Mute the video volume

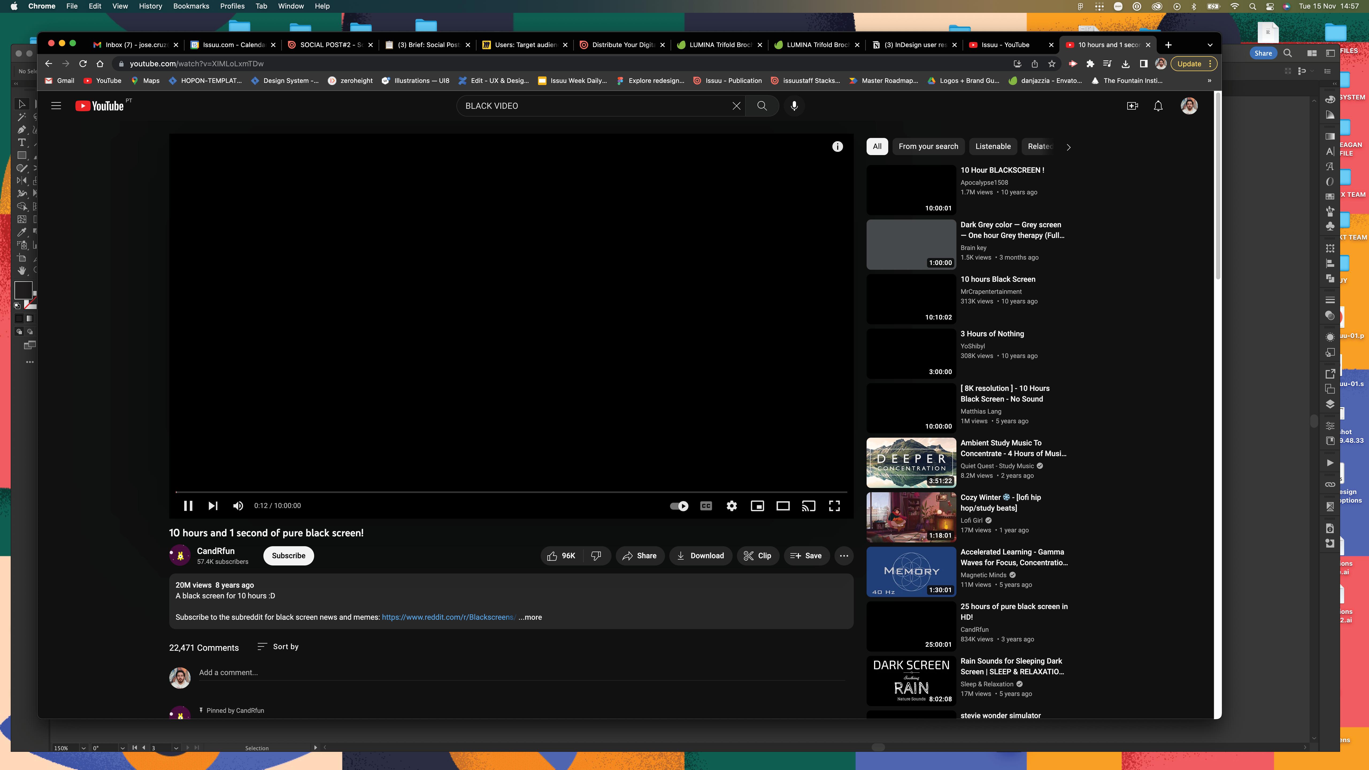coord(238,506)
